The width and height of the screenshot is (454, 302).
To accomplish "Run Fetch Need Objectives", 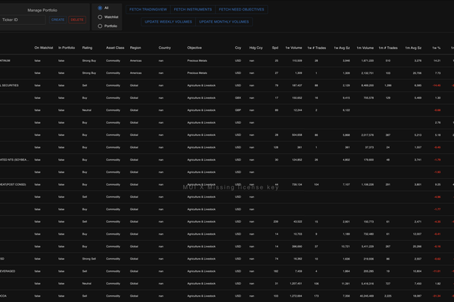I will coord(241,9).
